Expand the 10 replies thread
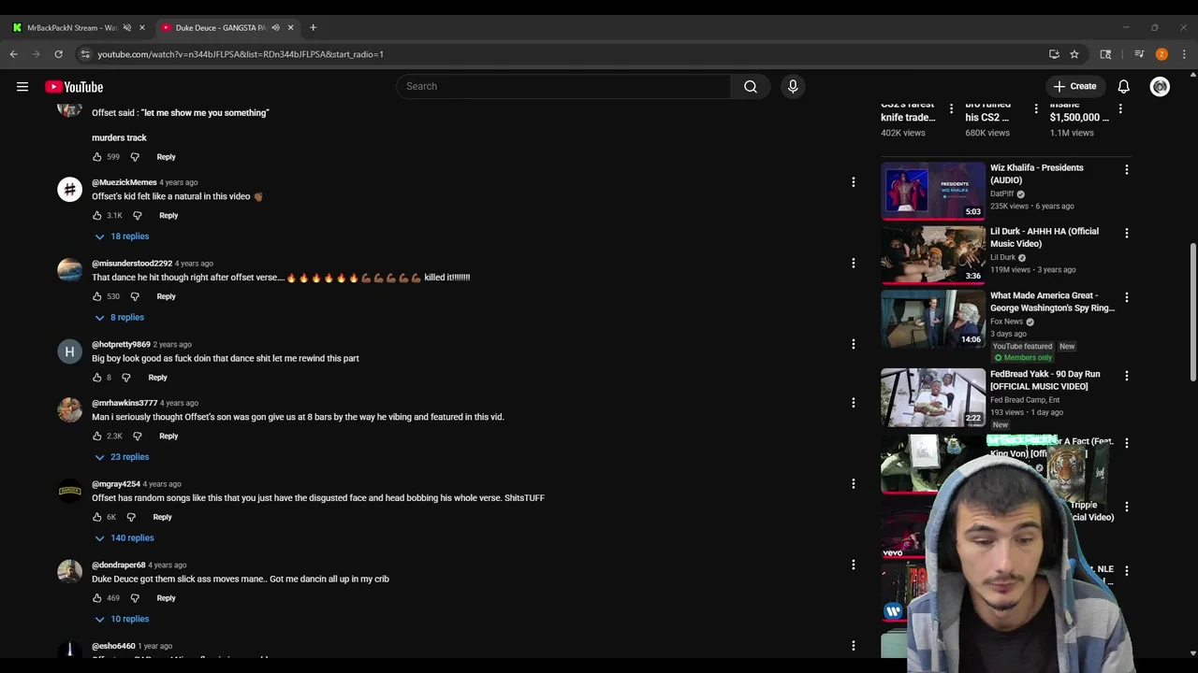This screenshot has height=673, width=1198. coord(122,619)
